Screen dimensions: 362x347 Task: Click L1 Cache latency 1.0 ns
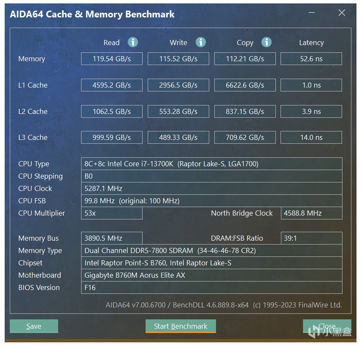(x=311, y=85)
